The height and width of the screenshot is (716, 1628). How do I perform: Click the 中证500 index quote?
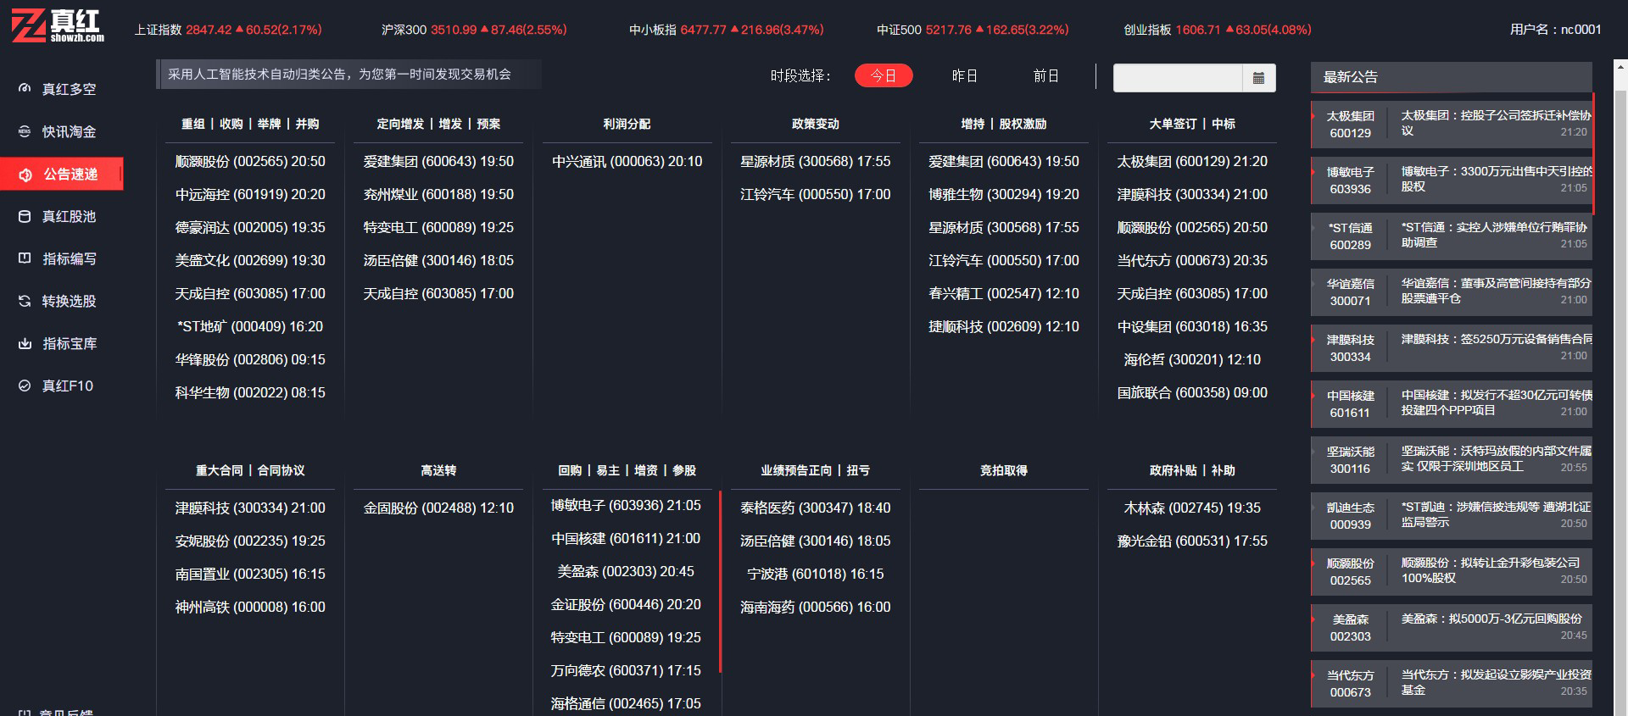click(x=973, y=30)
